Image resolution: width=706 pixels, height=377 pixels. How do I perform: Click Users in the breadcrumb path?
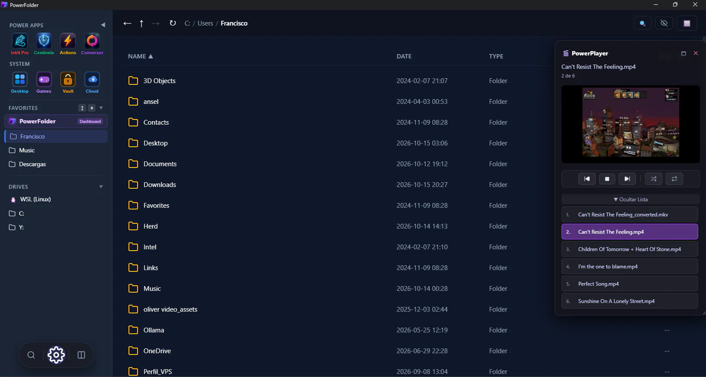pyautogui.click(x=205, y=23)
